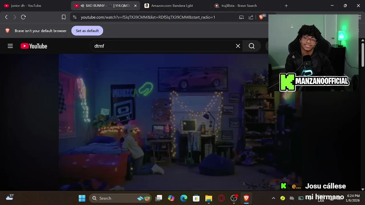
Task: Open File Explorer from taskbar
Action: click(209, 198)
